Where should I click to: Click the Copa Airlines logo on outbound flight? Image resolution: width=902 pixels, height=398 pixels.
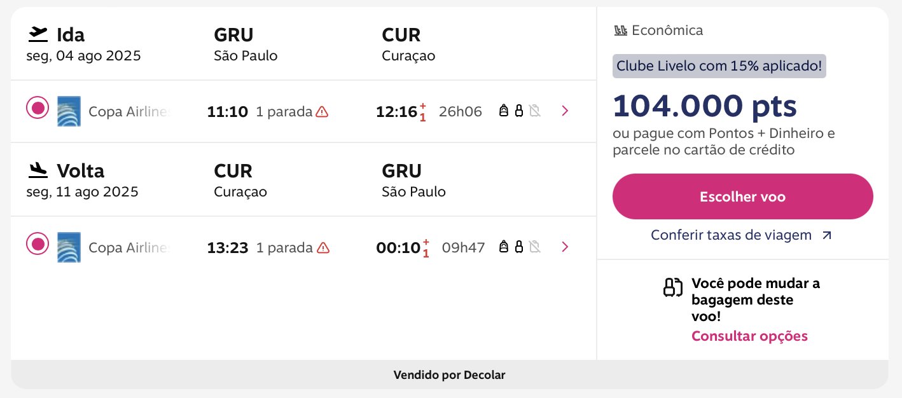69,111
